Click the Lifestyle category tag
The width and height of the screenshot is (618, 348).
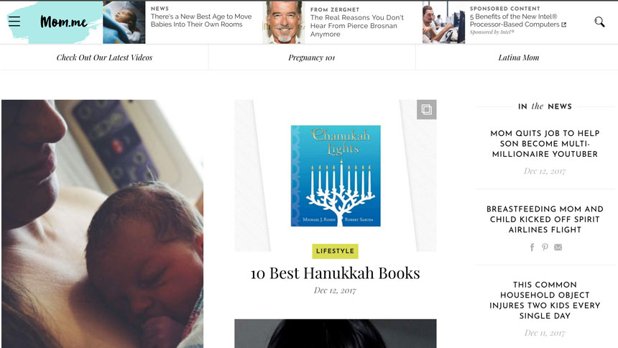coord(335,251)
